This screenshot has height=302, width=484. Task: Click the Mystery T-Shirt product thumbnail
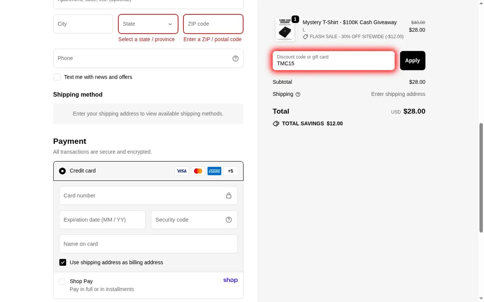pyautogui.click(x=285, y=29)
